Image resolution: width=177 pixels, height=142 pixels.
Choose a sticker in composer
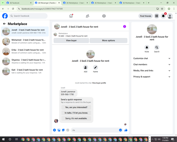pyautogui.click(x=63, y=130)
